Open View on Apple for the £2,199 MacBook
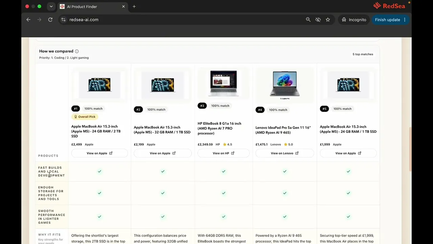The width and height of the screenshot is (433, 244). [163, 153]
